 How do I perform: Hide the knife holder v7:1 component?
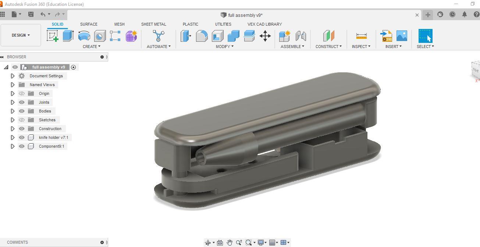click(22, 137)
